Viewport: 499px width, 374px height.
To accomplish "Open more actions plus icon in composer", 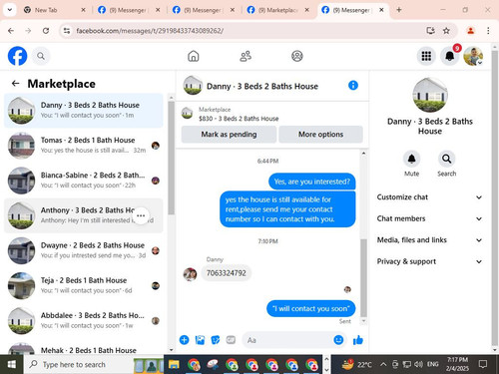I will click(185, 340).
